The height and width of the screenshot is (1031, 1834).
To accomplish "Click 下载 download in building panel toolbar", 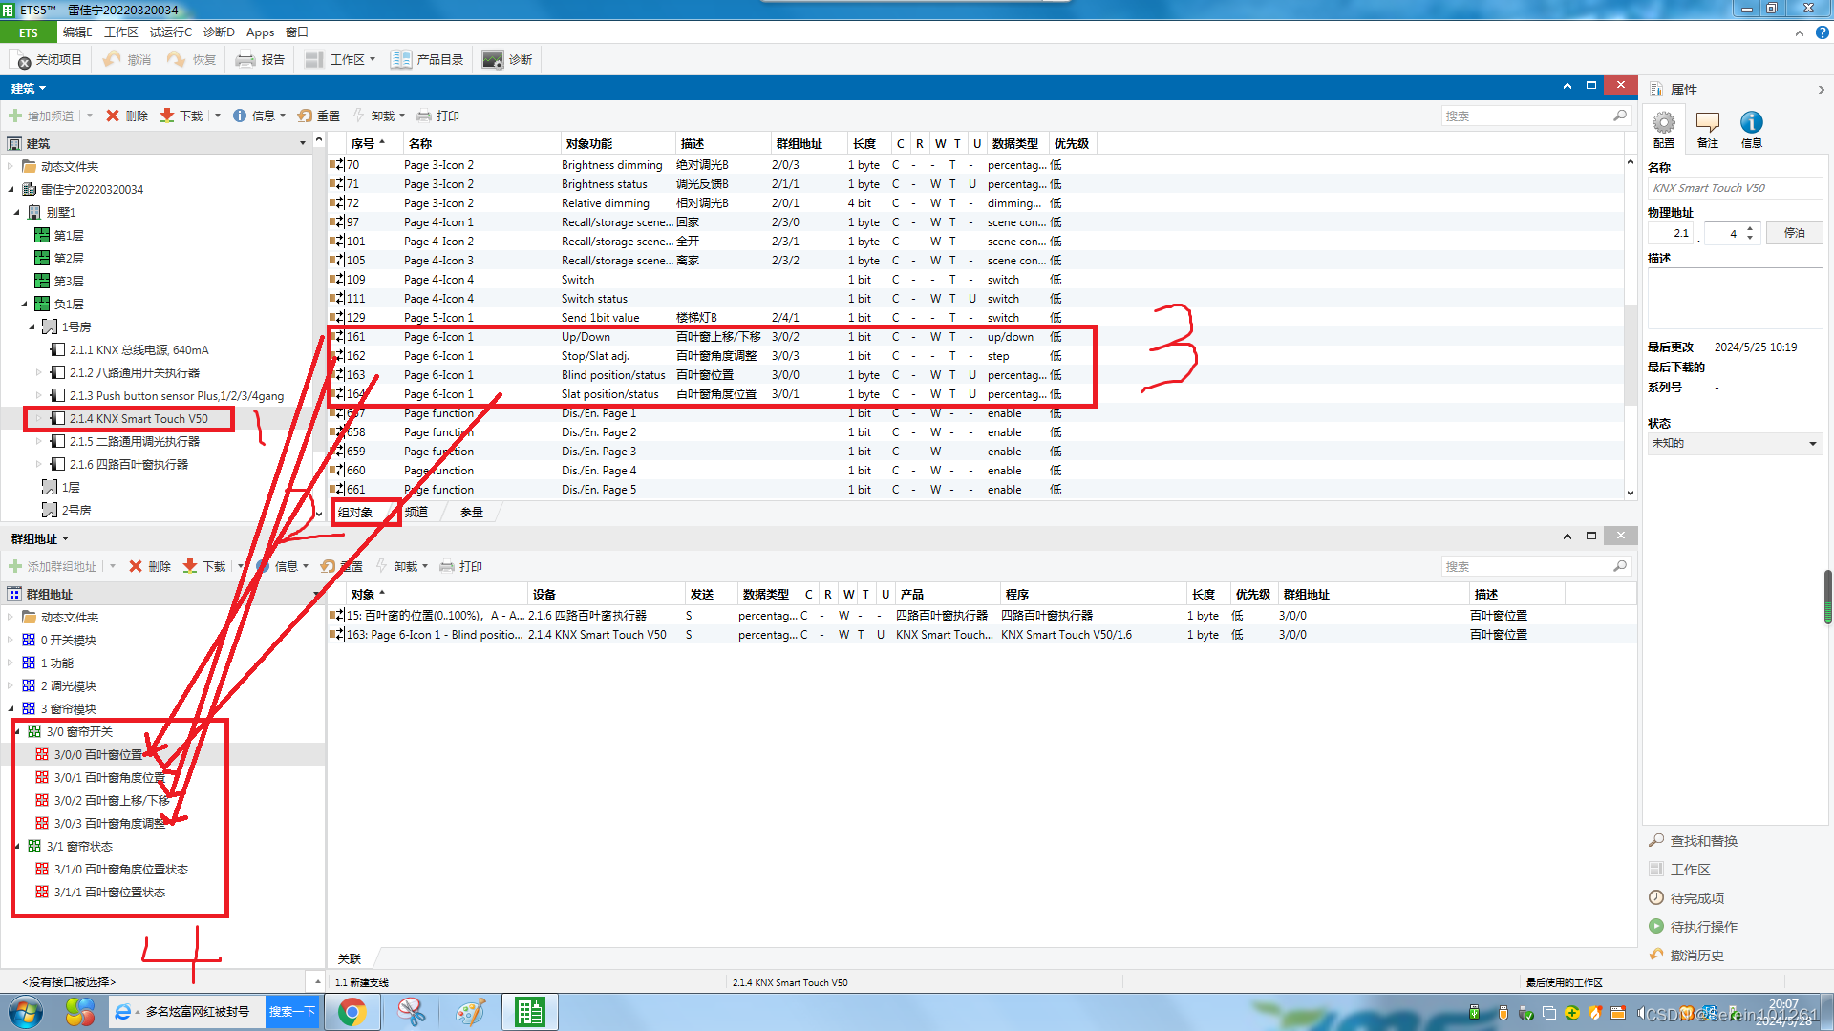I will tap(181, 116).
